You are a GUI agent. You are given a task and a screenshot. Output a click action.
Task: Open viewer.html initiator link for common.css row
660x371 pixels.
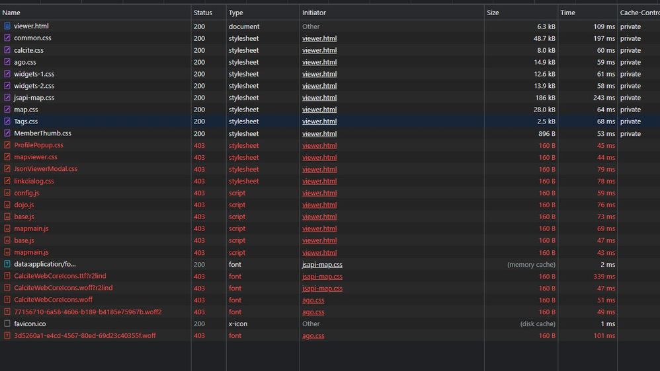[x=319, y=38]
